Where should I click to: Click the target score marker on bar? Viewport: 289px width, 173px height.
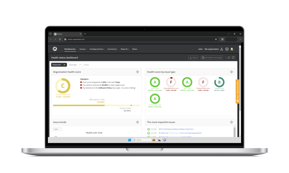[131, 105]
